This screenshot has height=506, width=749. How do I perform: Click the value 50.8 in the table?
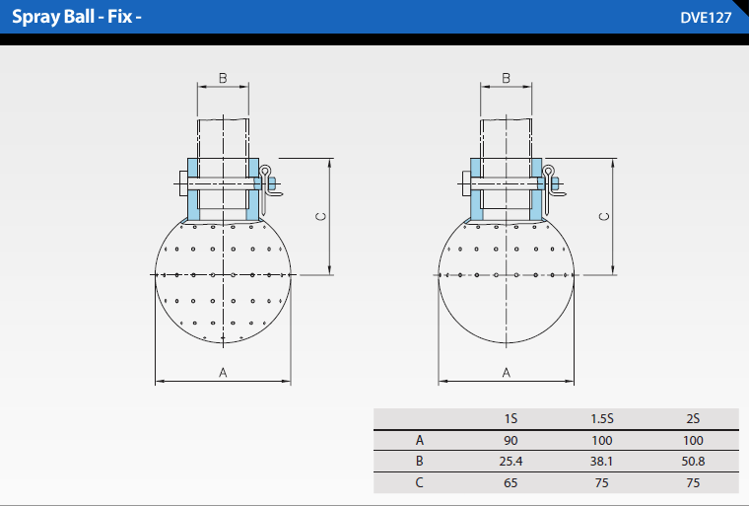point(693,462)
